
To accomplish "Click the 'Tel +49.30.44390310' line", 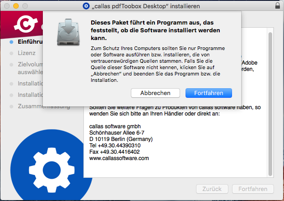I will [x=115, y=146].
